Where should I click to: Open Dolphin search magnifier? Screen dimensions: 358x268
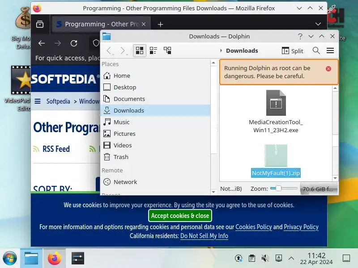tap(316, 50)
